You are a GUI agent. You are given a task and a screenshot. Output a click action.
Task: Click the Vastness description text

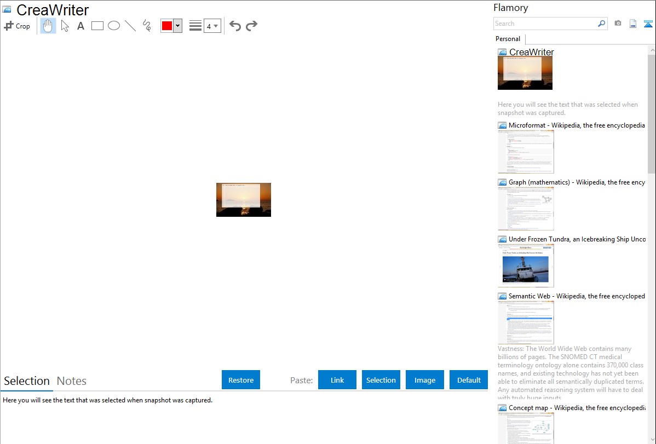click(571, 373)
